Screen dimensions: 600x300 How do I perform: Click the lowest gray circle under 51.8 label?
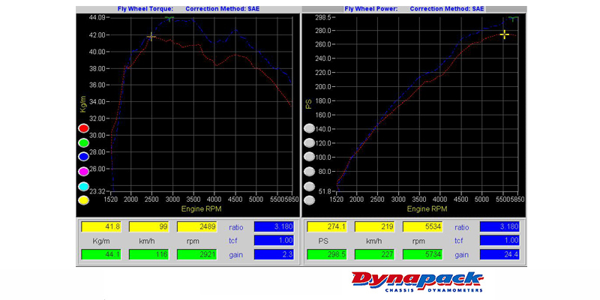(x=309, y=200)
